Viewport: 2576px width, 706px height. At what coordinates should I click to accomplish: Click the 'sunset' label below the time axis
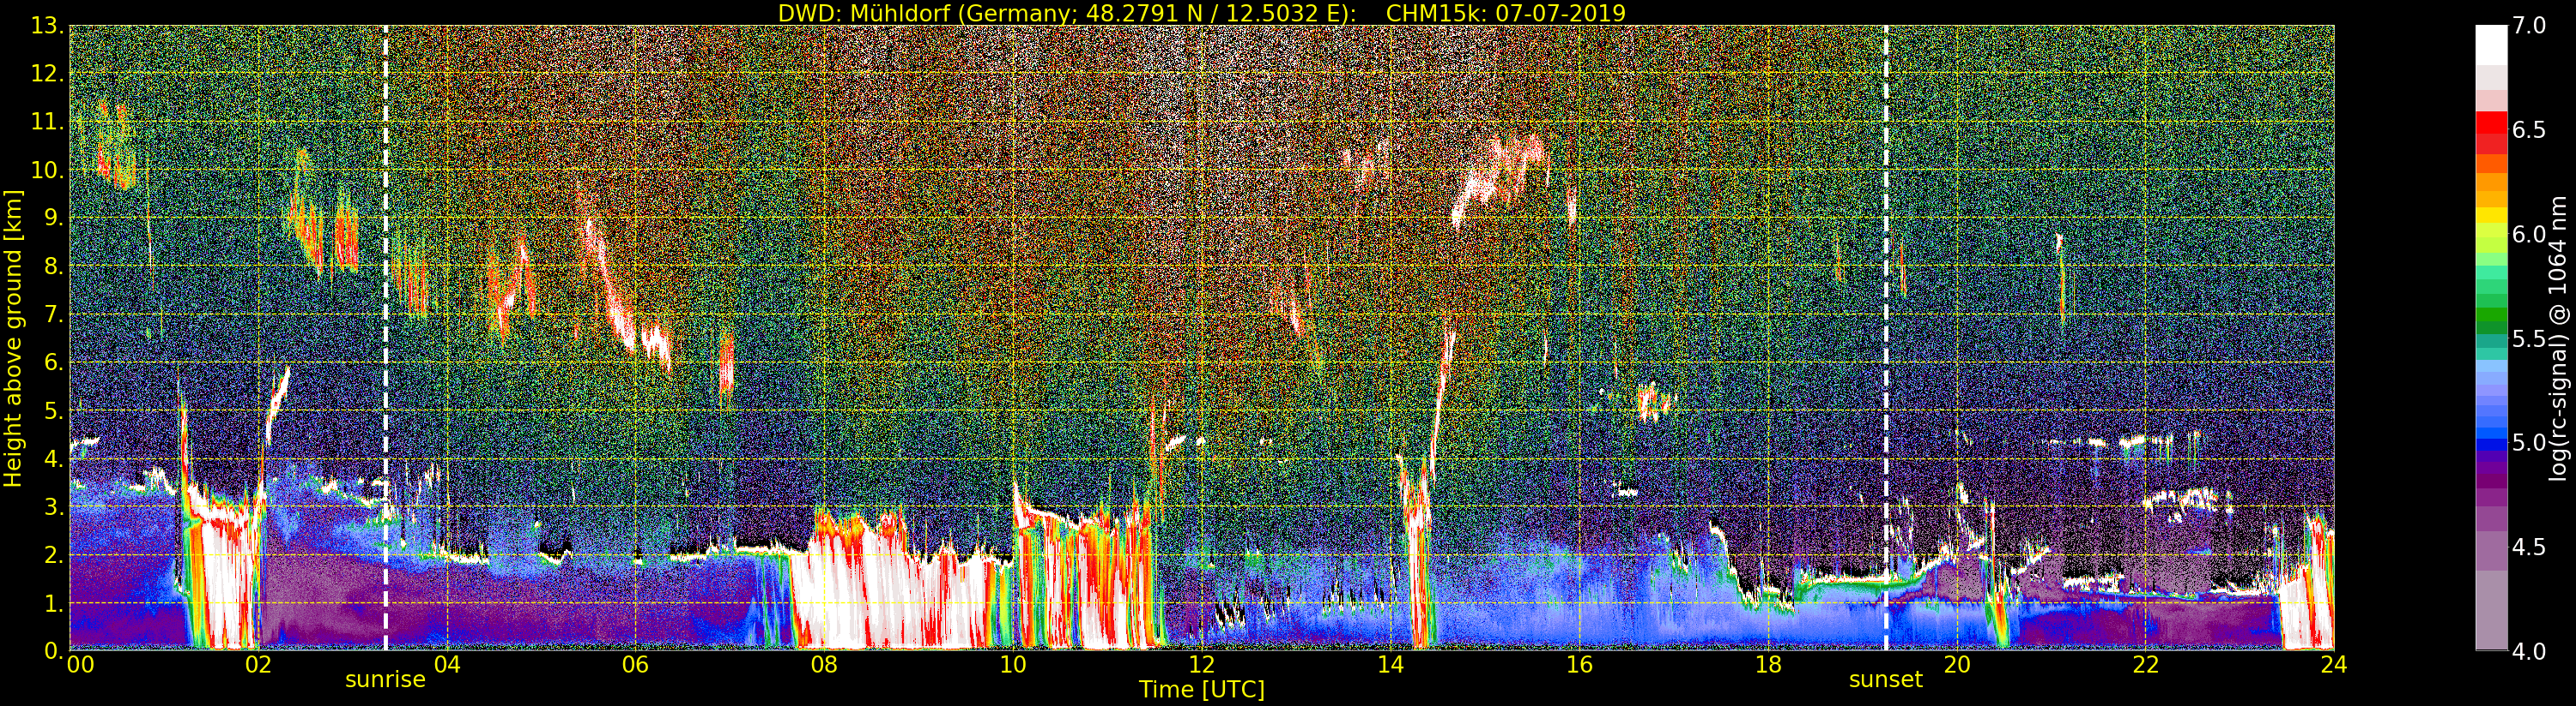1885,680
